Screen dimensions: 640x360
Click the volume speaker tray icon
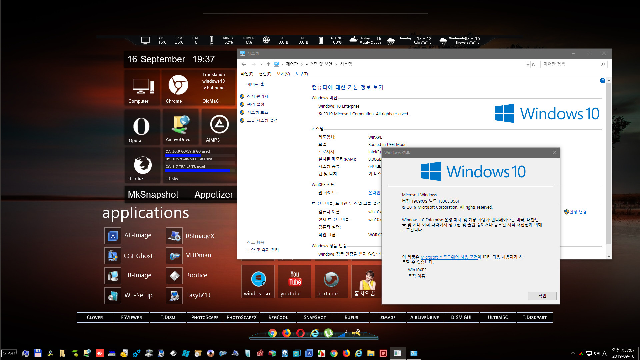[x=597, y=353]
